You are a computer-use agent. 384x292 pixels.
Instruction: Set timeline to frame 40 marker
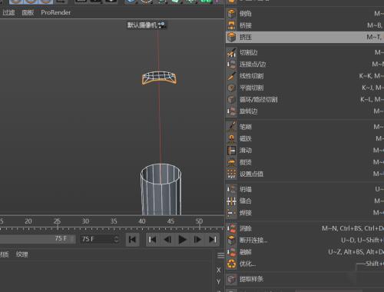click(142, 221)
